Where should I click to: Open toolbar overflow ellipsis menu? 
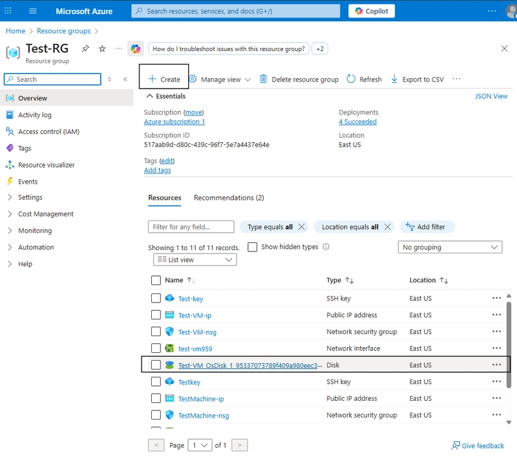456,79
